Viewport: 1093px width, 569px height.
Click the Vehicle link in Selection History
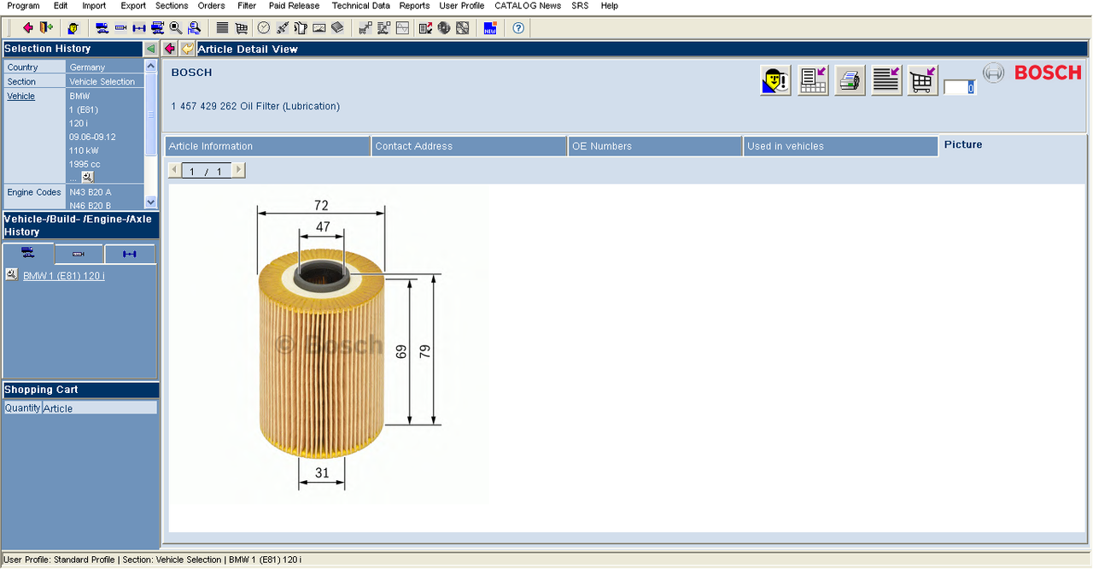click(x=21, y=96)
